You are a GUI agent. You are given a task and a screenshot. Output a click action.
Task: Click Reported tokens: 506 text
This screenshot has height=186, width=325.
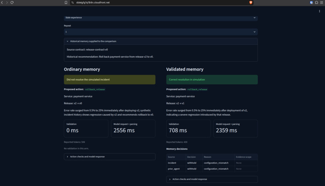(75, 142)
